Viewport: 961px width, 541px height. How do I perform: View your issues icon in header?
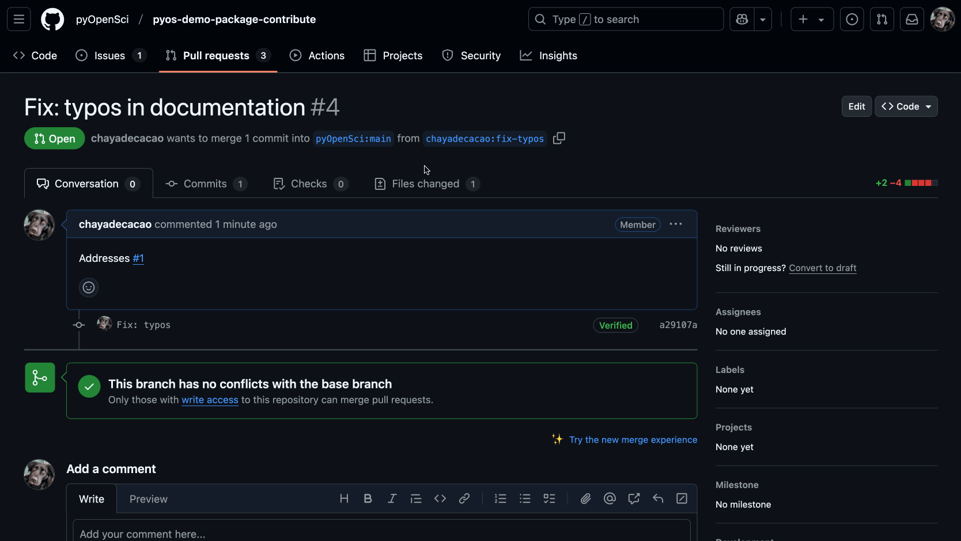[x=852, y=19]
